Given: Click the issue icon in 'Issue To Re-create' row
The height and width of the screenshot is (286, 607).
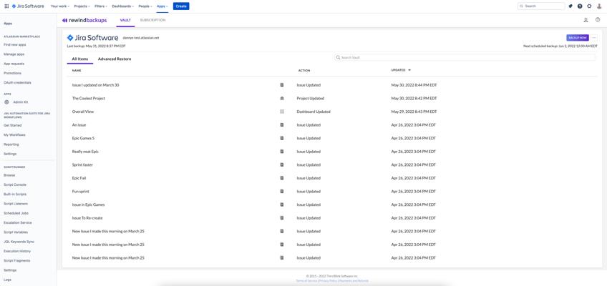Looking at the screenshot, I should [282, 218].
